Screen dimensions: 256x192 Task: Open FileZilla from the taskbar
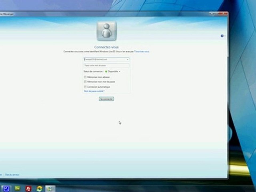pos(29,189)
